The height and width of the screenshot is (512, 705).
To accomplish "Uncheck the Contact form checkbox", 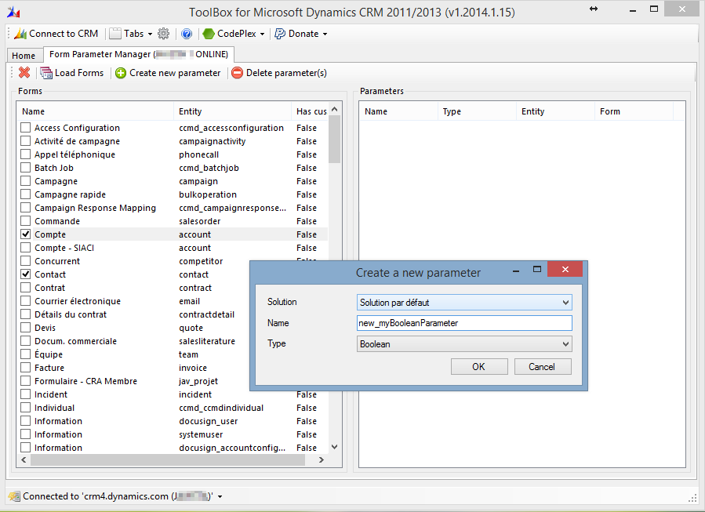I will (26, 274).
